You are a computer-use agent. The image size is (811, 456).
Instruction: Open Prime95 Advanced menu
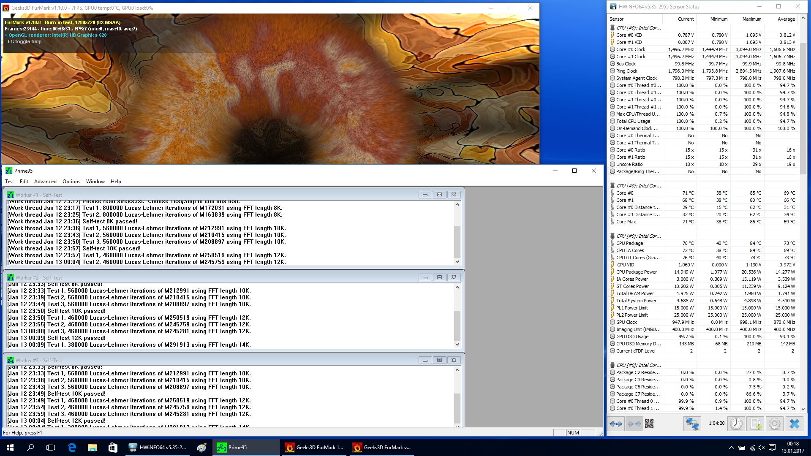(45, 182)
